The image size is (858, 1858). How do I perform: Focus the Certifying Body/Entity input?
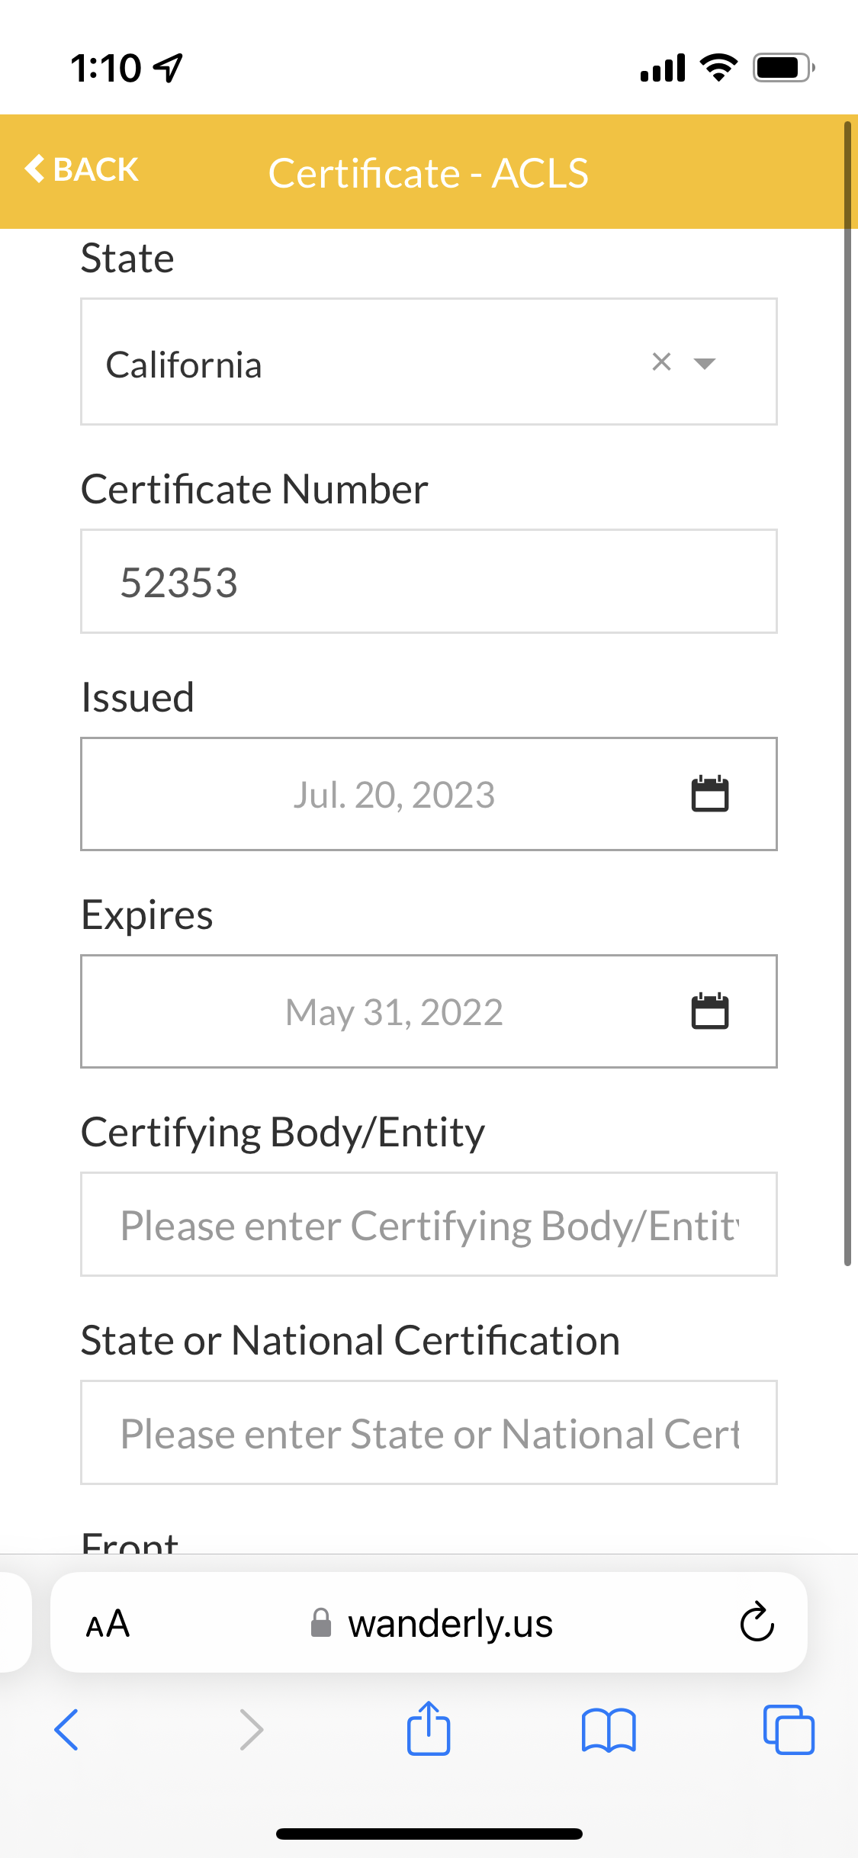coord(429,1224)
